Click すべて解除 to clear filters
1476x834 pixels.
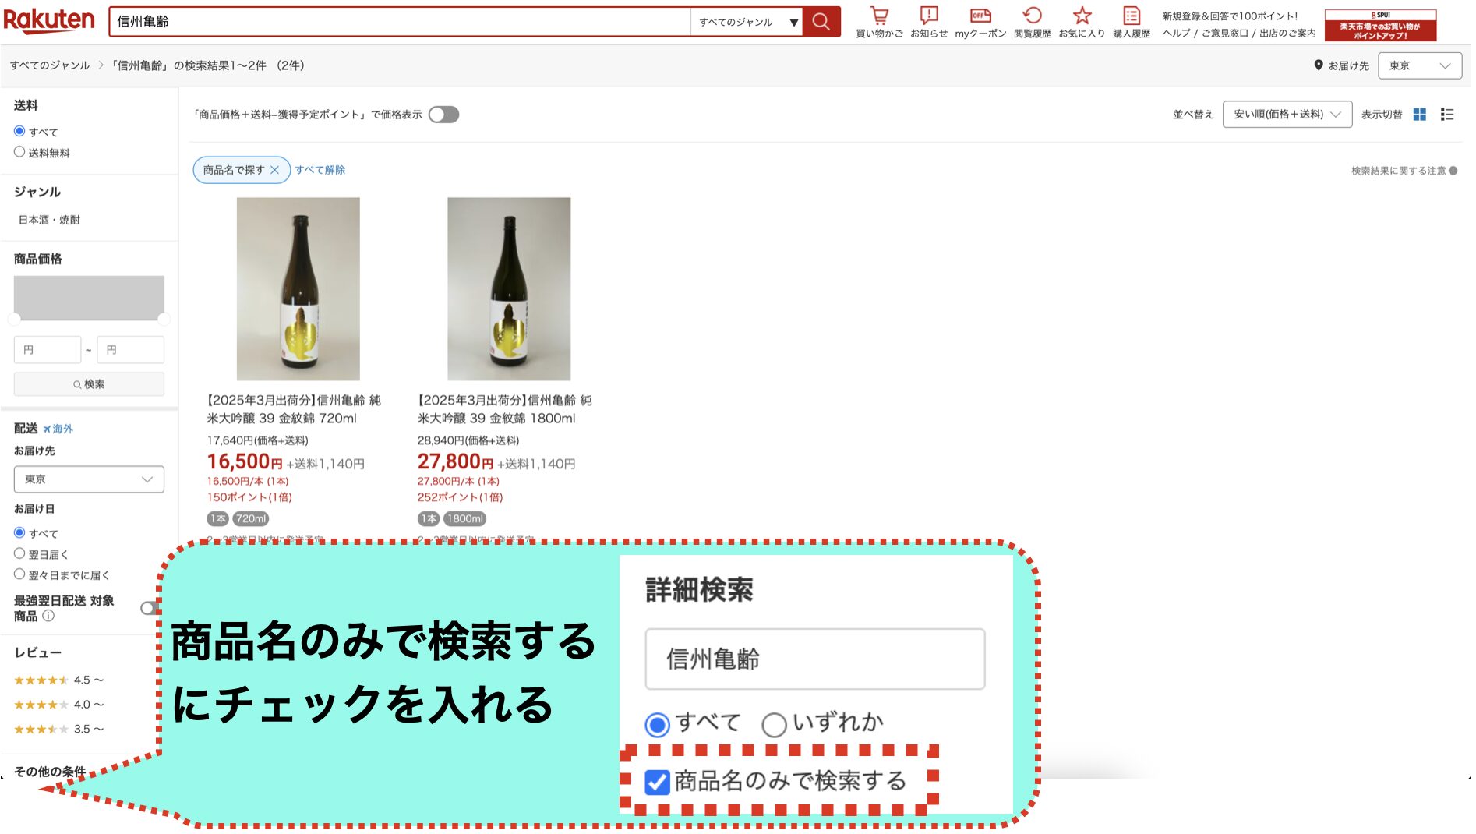(320, 170)
